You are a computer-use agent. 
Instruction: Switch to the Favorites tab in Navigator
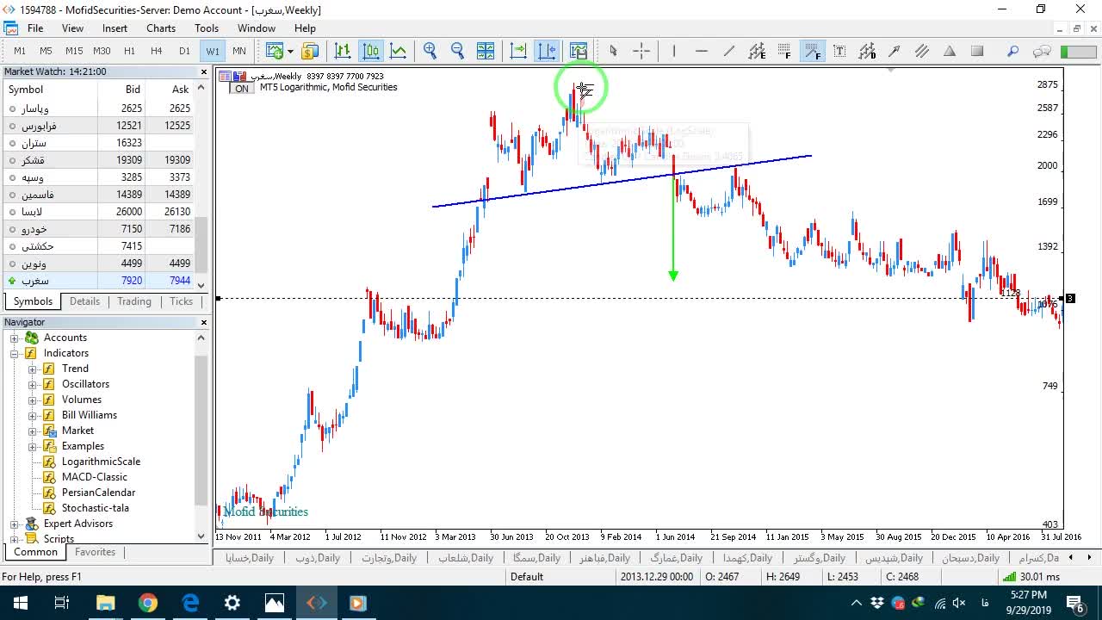coord(95,552)
